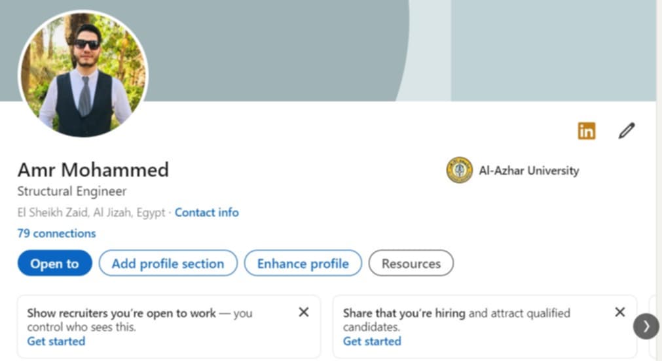Open the Contact info link

tap(207, 212)
